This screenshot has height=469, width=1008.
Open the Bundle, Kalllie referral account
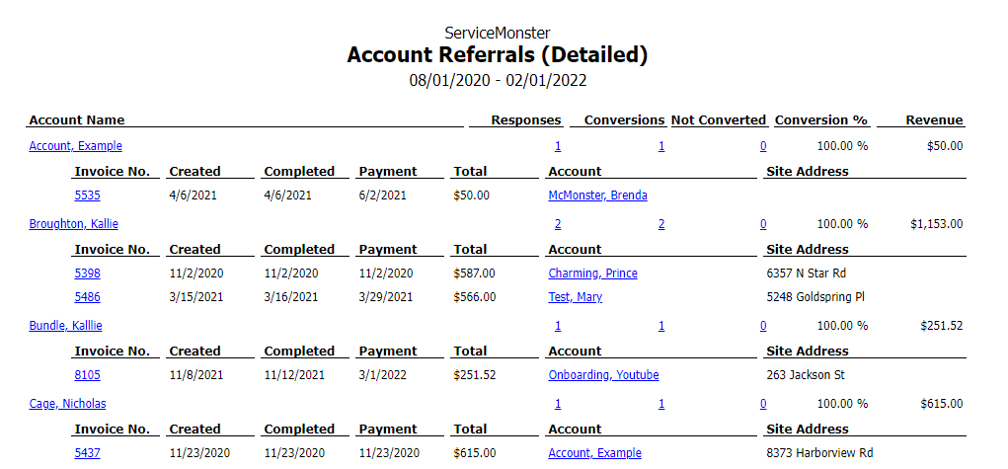point(65,326)
